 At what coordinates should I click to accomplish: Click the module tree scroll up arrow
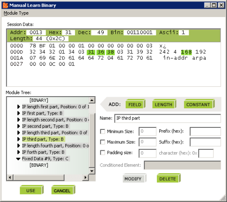click(92, 100)
